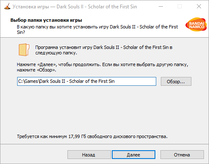Close the Dark Souls II installer window
The height and width of the screenshot is (164, 209).
pos(199,6)
